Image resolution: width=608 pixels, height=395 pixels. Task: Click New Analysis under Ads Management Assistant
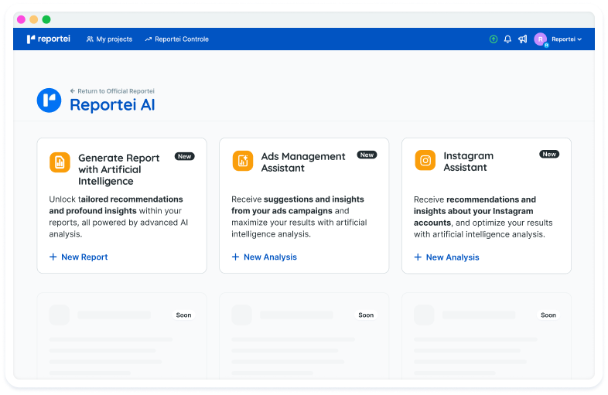265,257
